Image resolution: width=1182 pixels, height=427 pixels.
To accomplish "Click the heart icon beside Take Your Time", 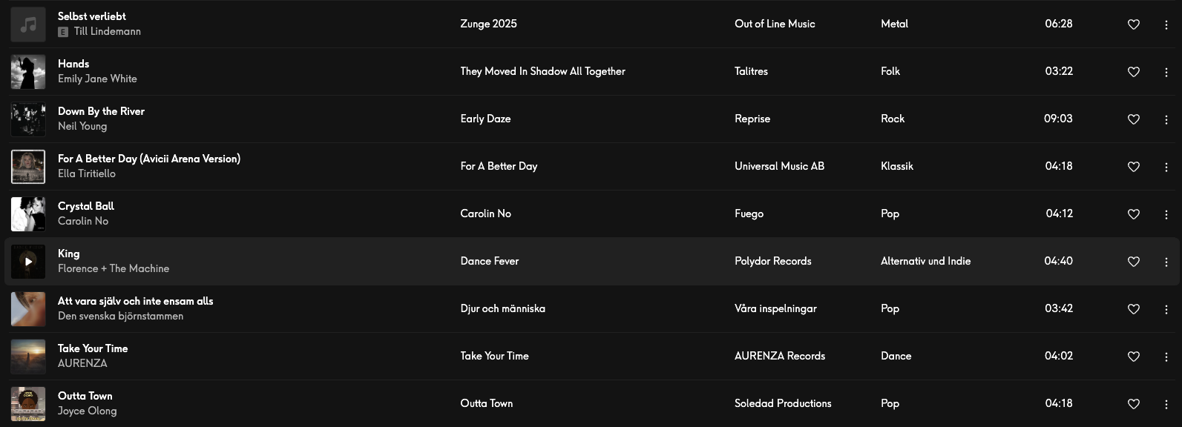I will 1133,357.
